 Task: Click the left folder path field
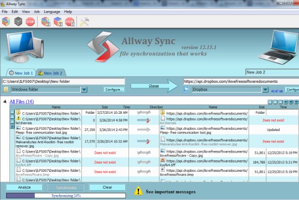point(64,81)
